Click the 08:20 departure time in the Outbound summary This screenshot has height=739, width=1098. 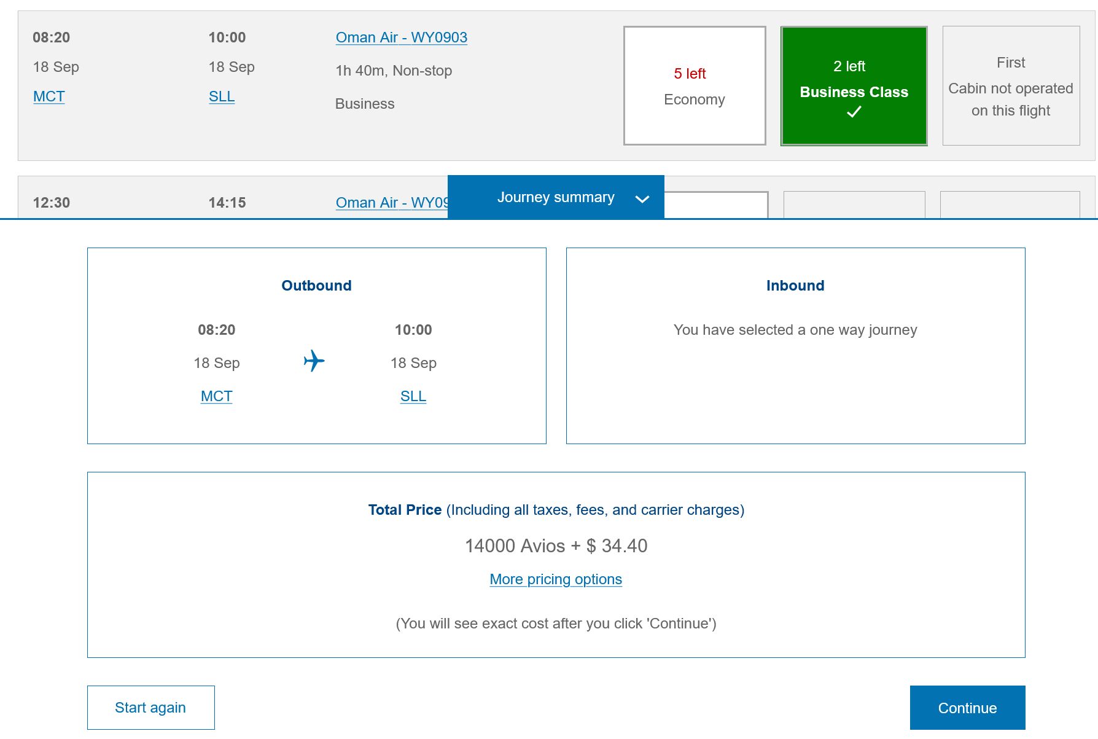pos(217,330)
